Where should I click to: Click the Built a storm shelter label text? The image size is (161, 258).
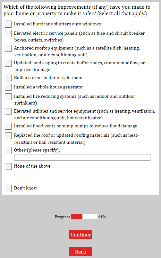point(48,78)
